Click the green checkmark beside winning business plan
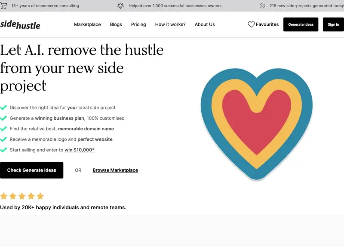The image size is (344, 247). coord(4,118)
